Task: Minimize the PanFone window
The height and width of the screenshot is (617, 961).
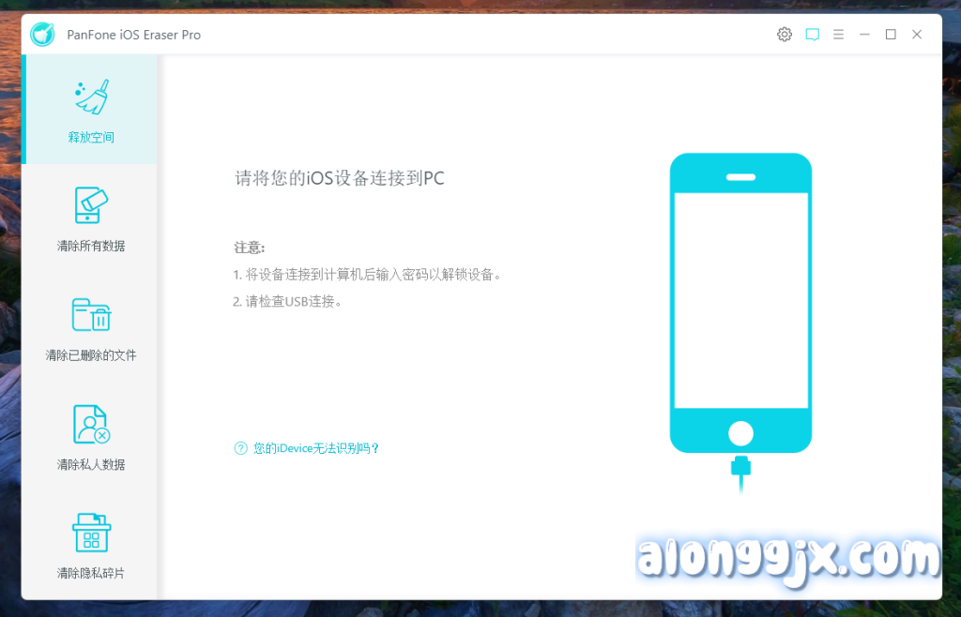Action: [x=864, y=35]
